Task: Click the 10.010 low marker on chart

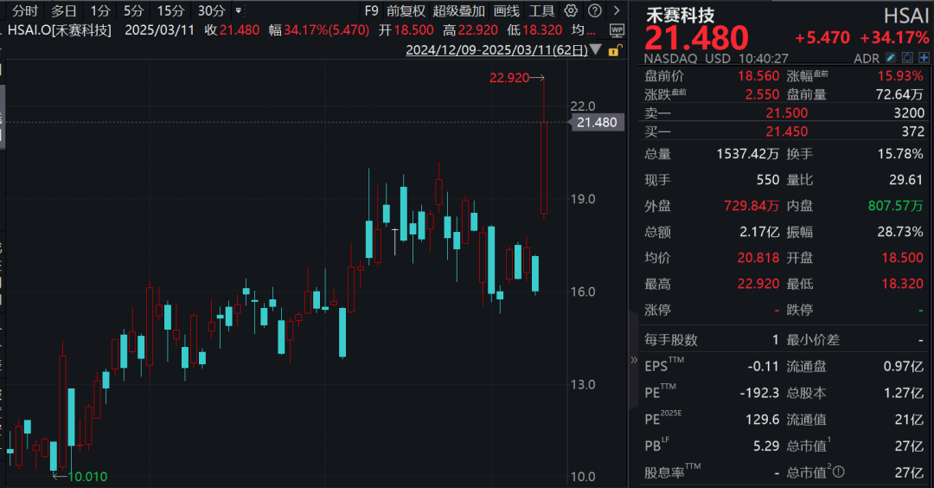Action: 87,477
